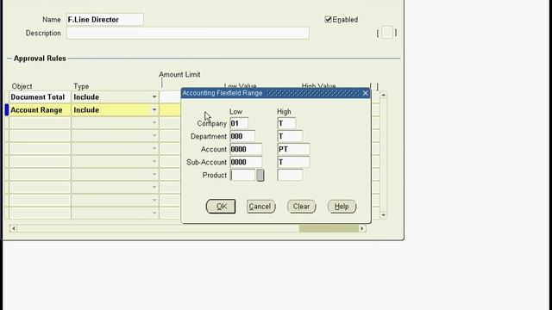Click the Company Low field 01
Screen dimensions: 552x310
[x=239, y=123]
